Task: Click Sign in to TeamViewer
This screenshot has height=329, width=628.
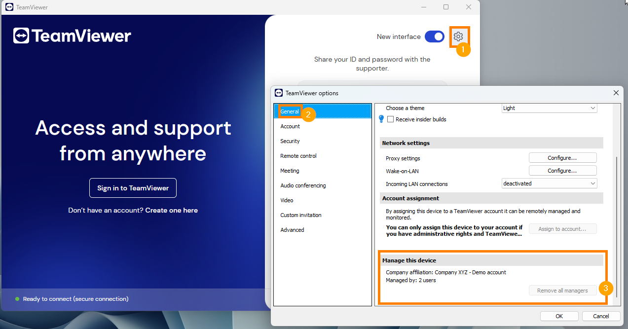Action: point(133,188)
